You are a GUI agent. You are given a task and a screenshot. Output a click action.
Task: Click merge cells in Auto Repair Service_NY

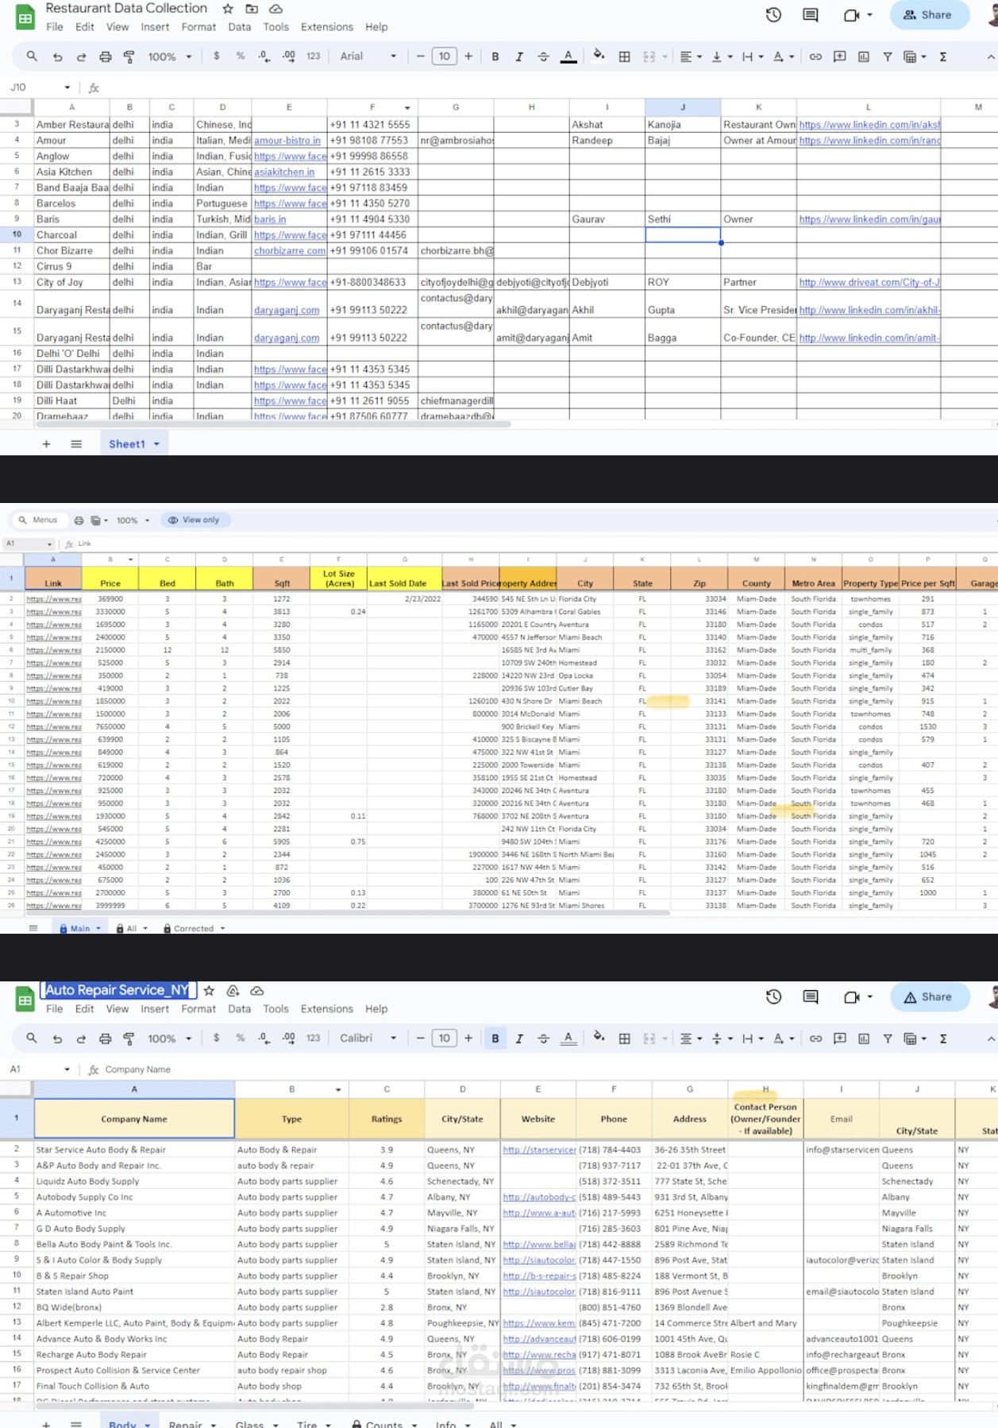(x=649, y=1039)
